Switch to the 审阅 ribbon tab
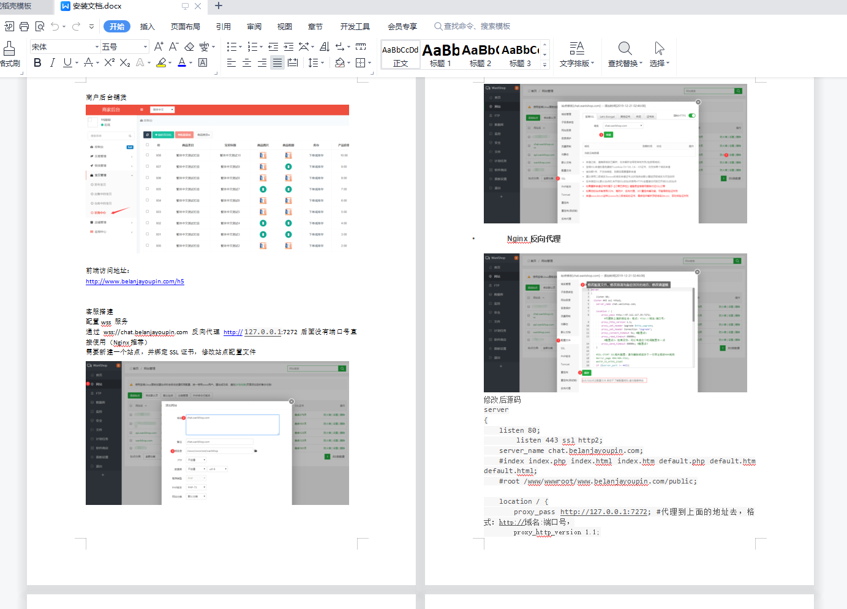 coord(254,26)
